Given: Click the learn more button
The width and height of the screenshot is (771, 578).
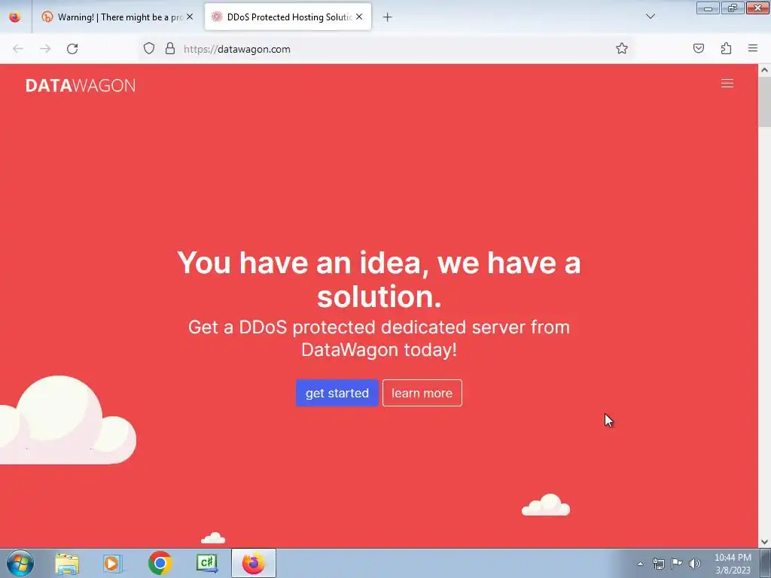Looking at the screenshot, I should [x=422, y=393].
